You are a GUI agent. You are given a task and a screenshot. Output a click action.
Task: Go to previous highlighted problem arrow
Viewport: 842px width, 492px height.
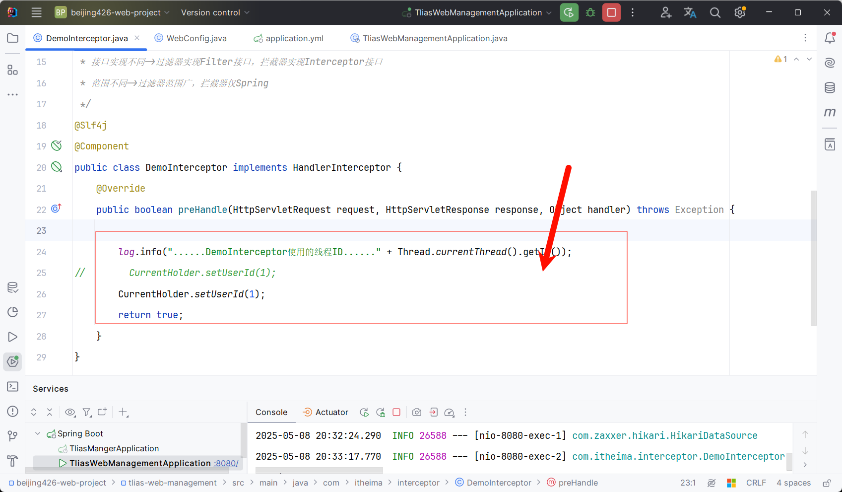pyautogui.click(x=796, y=59)
